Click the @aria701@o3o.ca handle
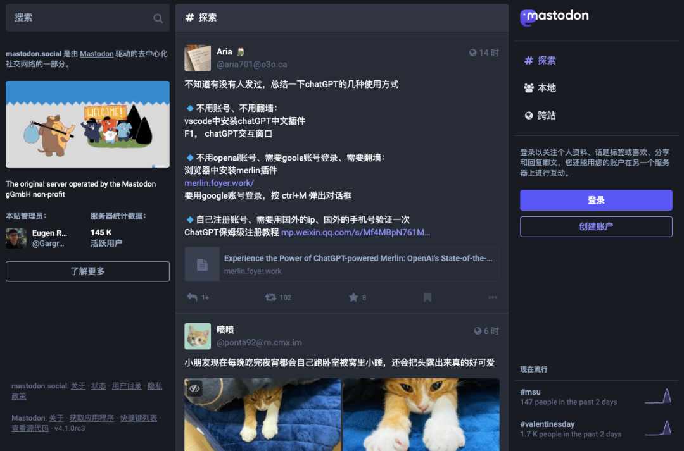The height and width of the screenshot is (451, 684). click(251, 65)
